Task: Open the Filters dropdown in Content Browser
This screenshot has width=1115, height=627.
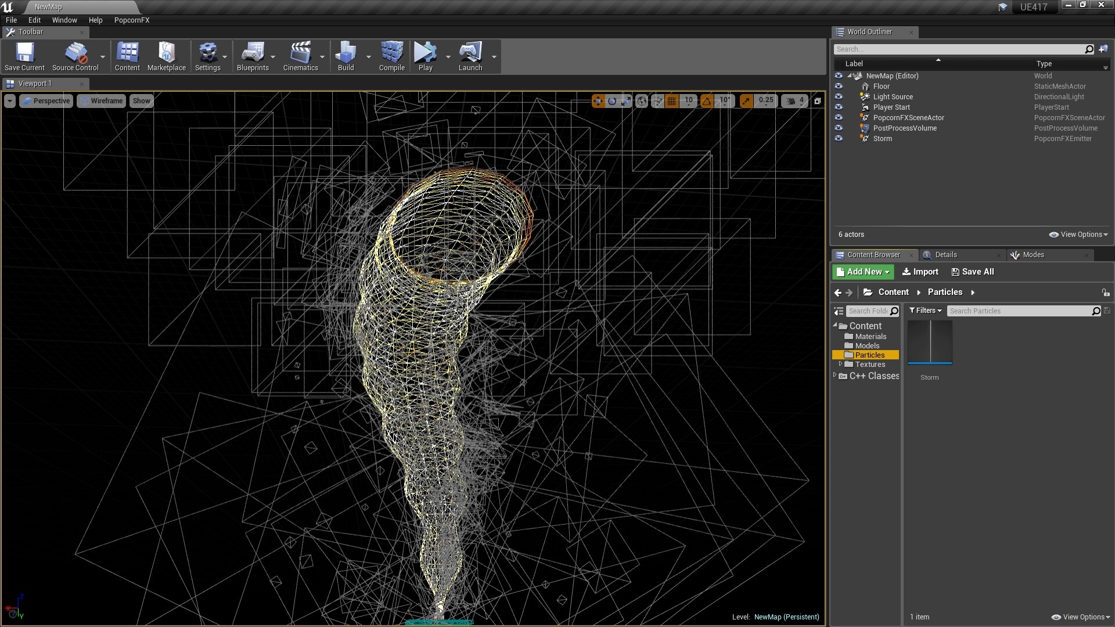Action: tap(925, 311)
